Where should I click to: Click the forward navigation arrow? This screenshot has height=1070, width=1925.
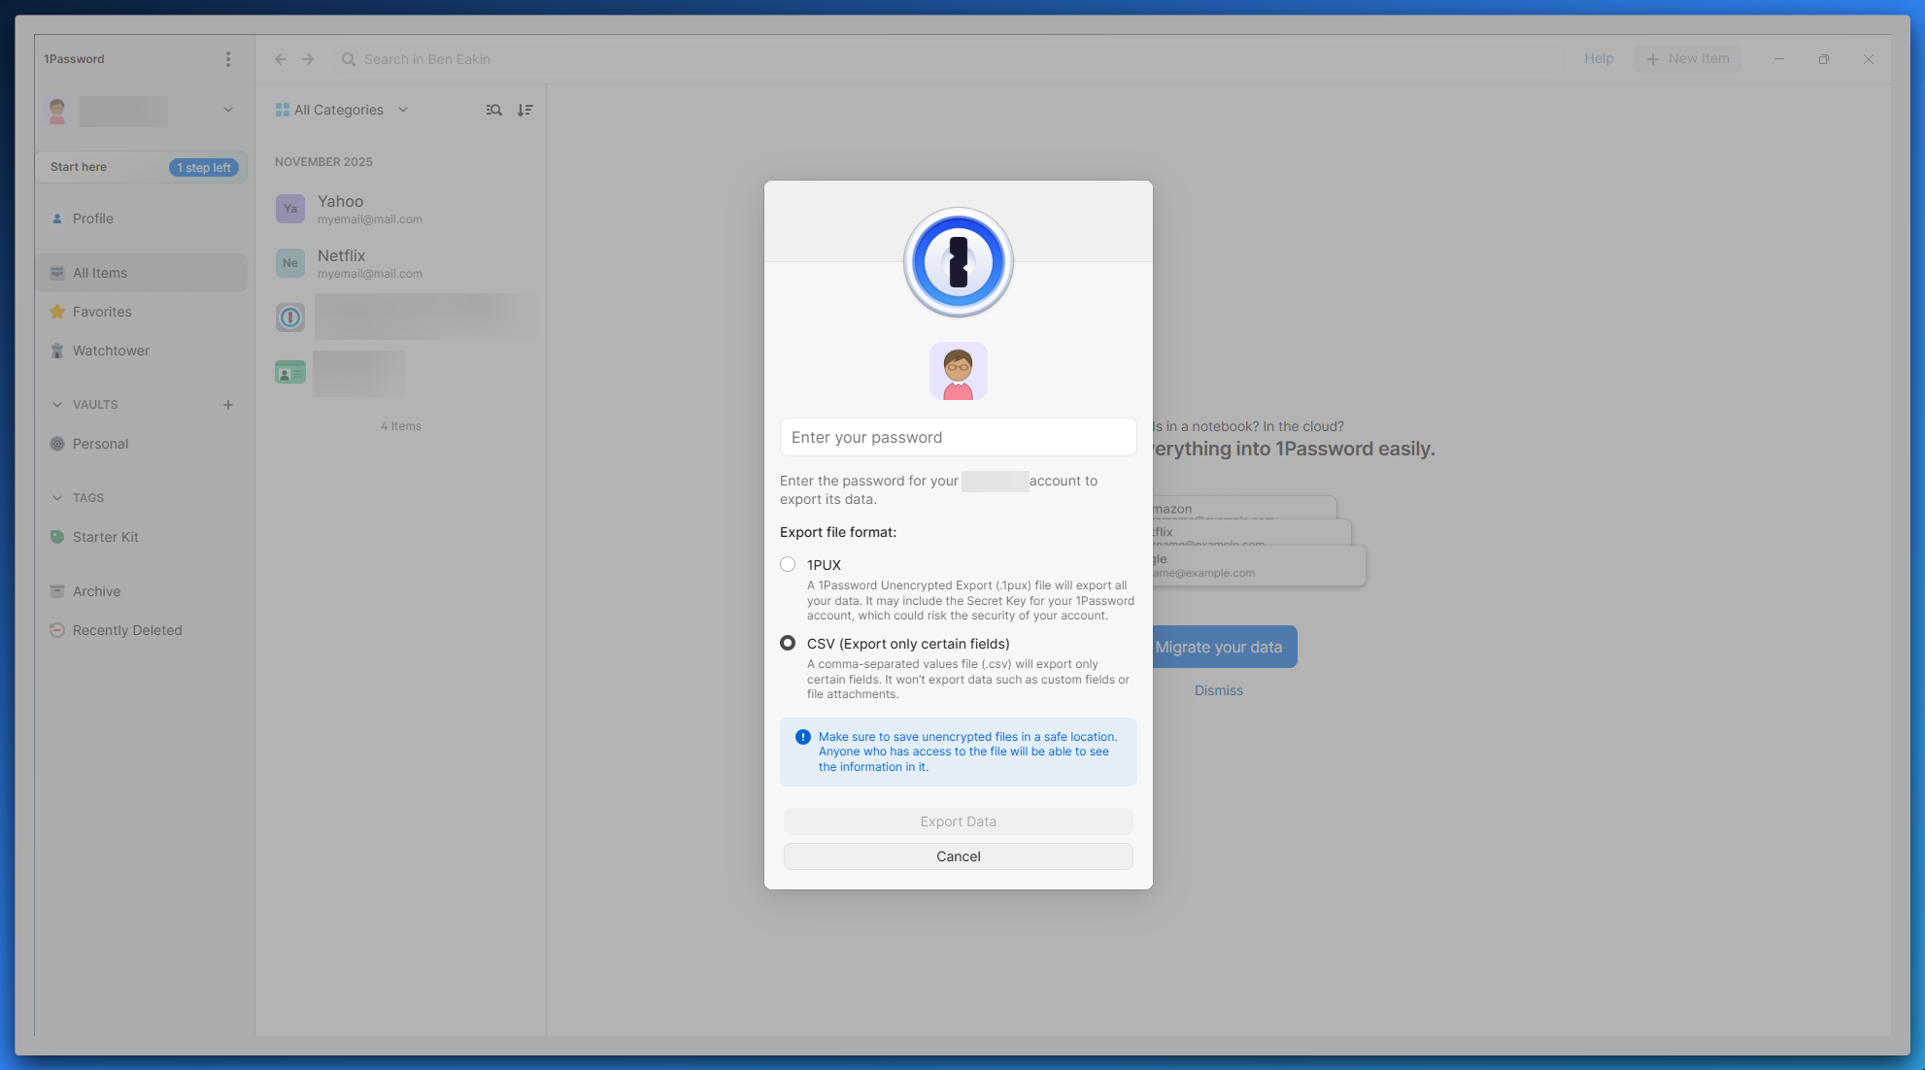pyautogui.click(x=308, y=59)
